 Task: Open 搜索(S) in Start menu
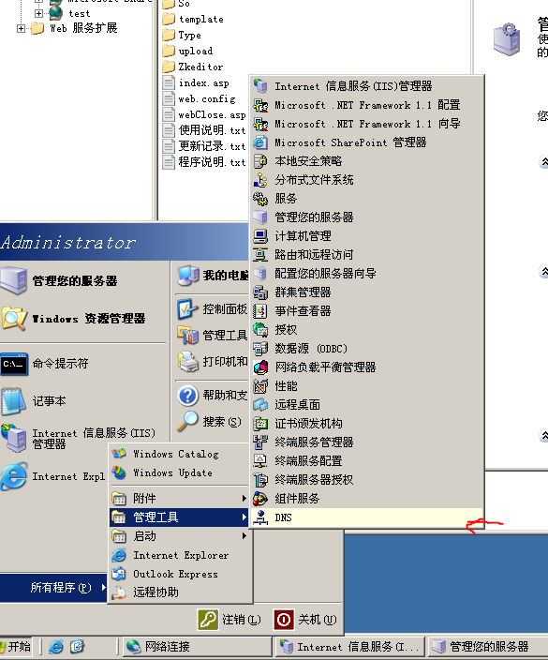(212, 421)
